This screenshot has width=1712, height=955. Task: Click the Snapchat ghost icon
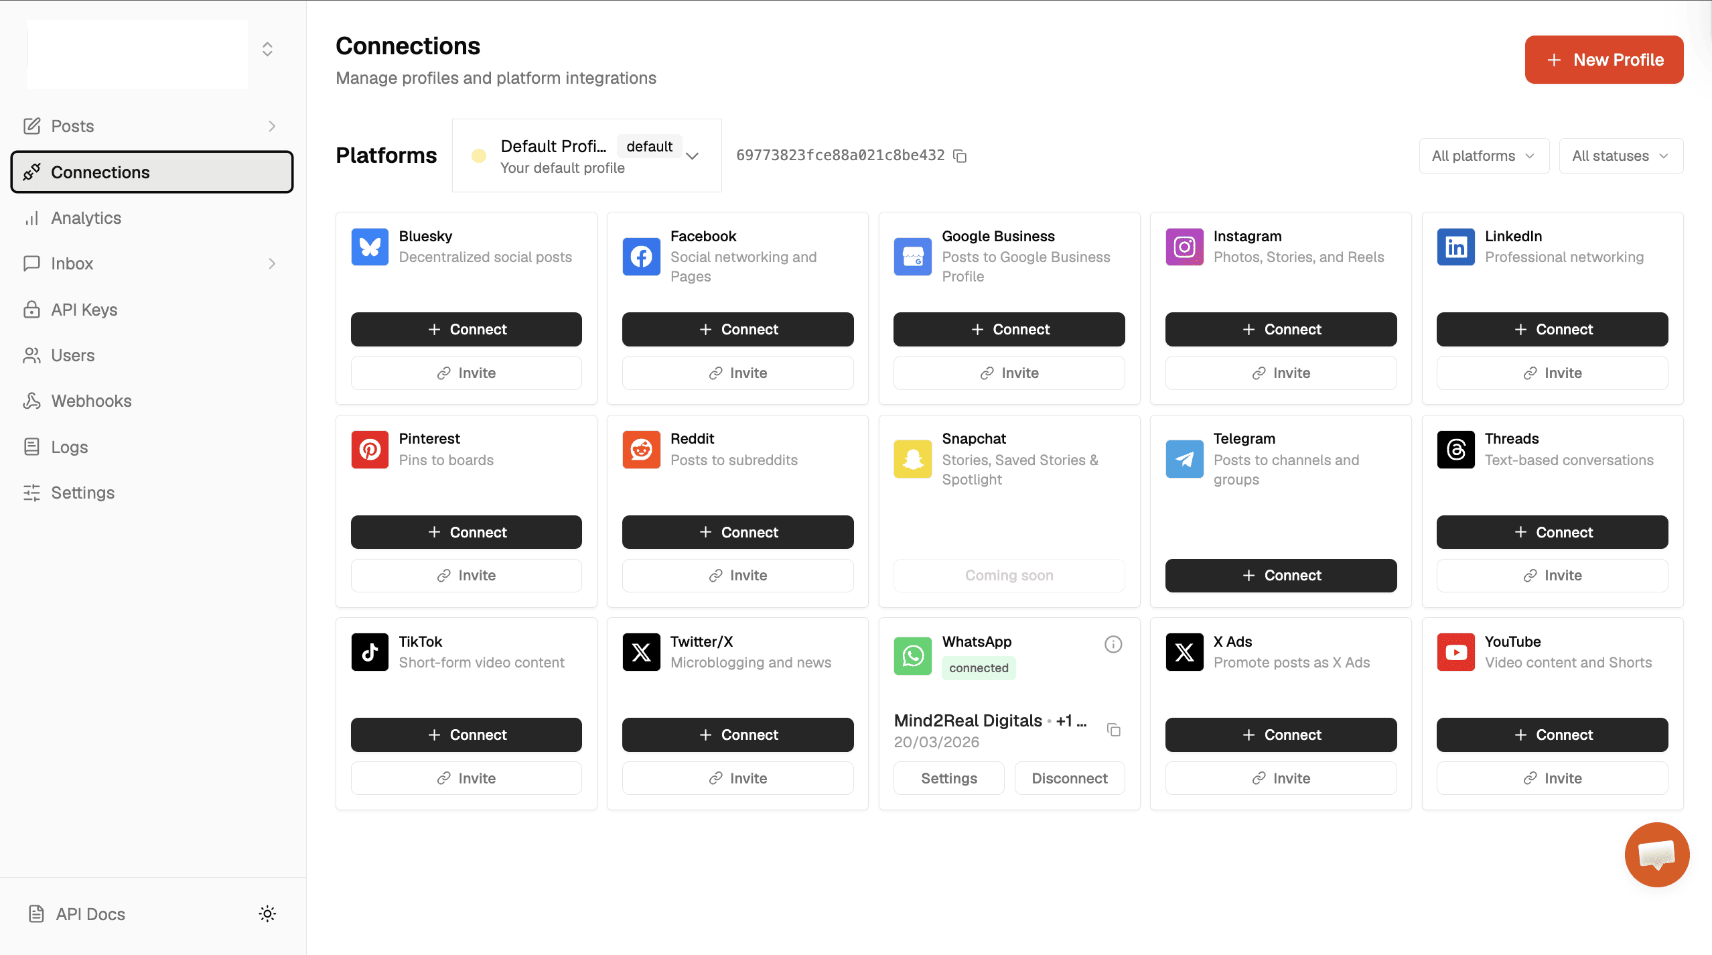tap(912, 459)
